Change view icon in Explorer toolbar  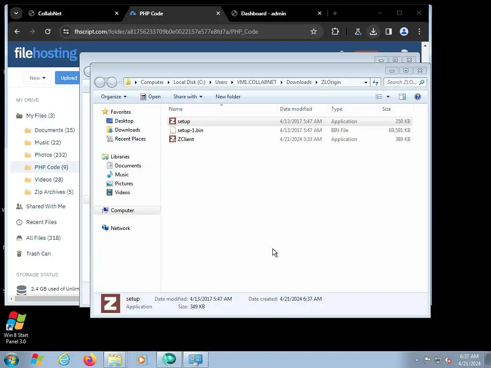point(378,97)
